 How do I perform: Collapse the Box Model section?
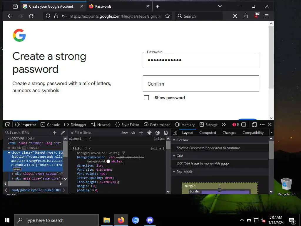pos(174,172)
